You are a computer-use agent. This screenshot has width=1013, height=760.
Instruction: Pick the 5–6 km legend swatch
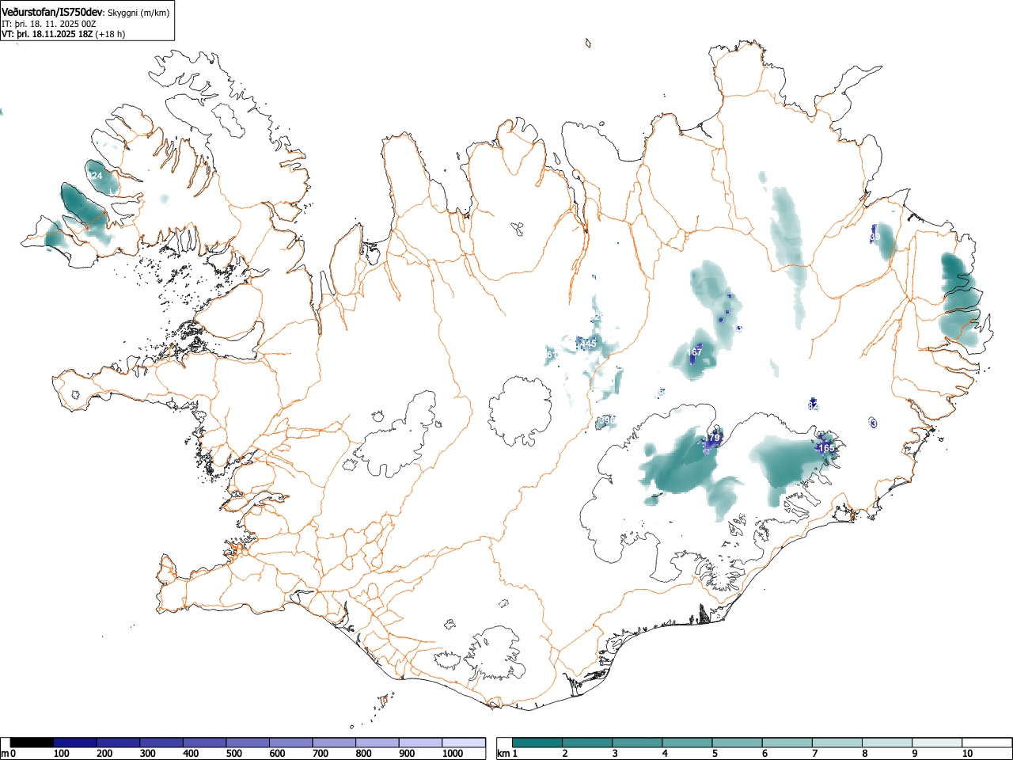737,743
